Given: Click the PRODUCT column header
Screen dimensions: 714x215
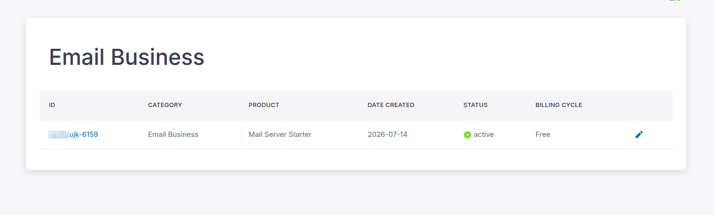Looking at the screenshot, I should 264,105.
